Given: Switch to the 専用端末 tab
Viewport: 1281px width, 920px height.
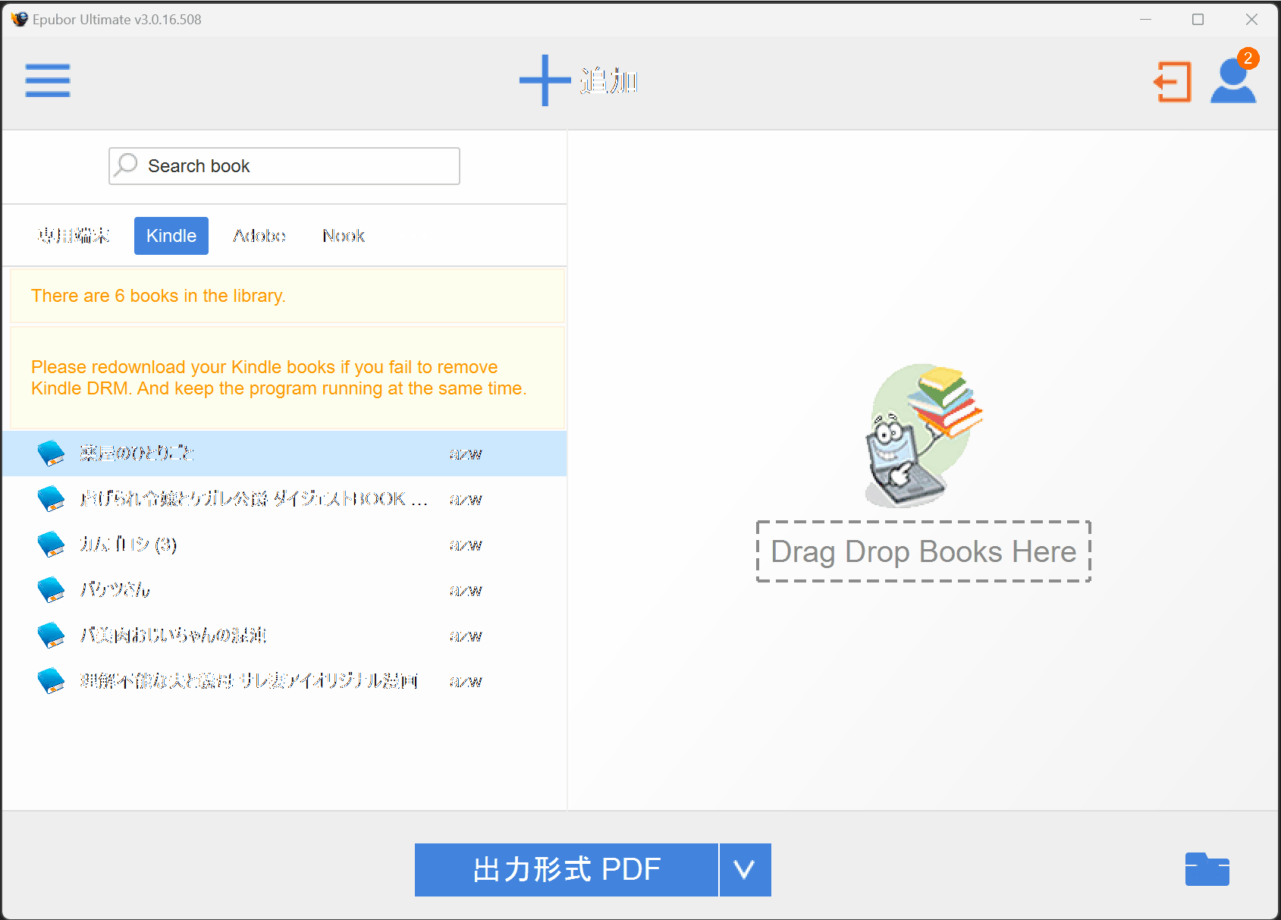Looking at the screenshot, I should (x=73, y=236).
